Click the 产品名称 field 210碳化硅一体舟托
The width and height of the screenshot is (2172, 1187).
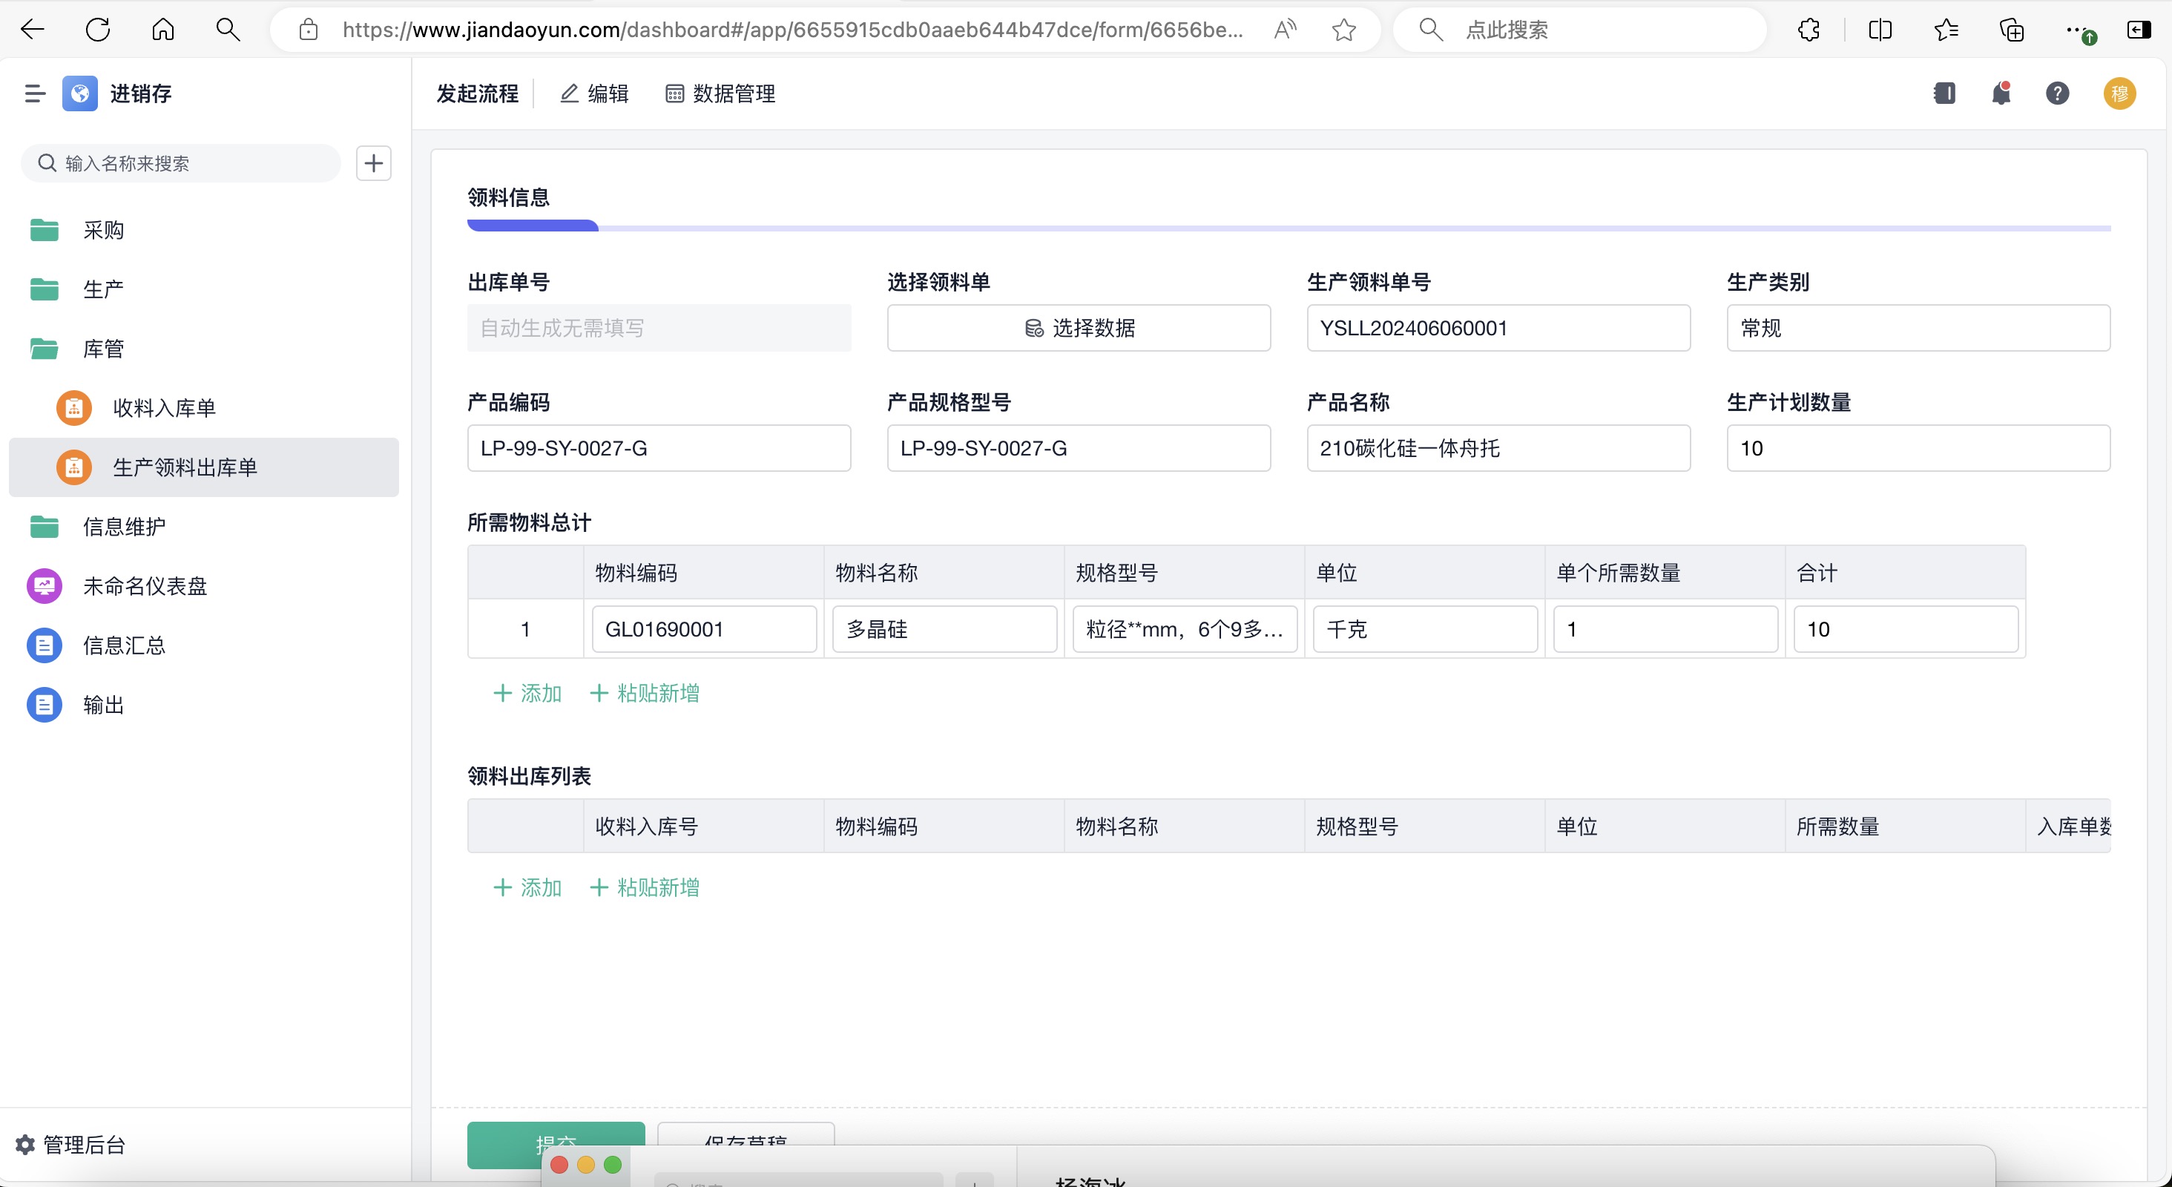pyautogui.click(x=1498, y=449)
